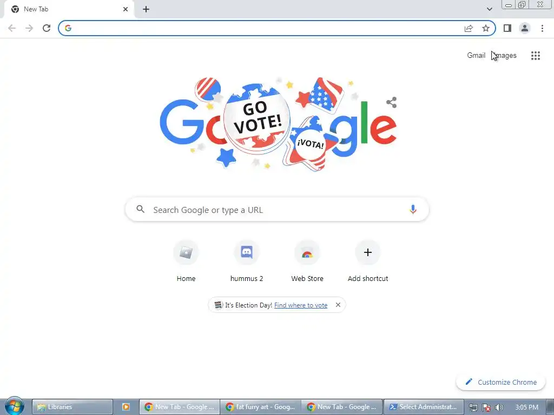Open the Web Store shortcut

(307, 261)
